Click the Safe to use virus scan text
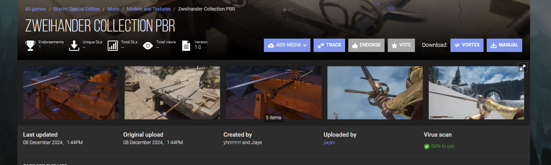Viewport: 551px width, 165px height. tap(443, 146)
